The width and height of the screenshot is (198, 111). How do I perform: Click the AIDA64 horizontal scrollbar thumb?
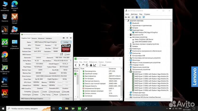[92, 99]
